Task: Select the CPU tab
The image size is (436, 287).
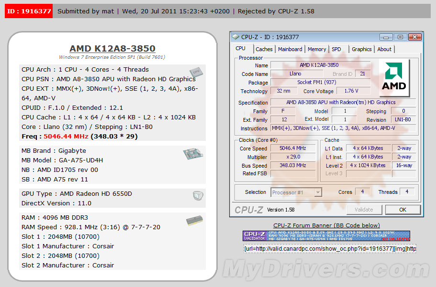Action: [241, 48]
